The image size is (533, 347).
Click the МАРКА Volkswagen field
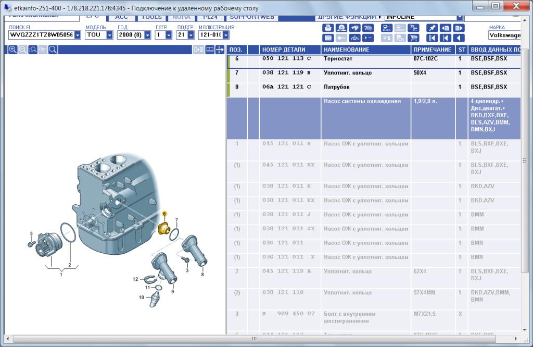505,35
